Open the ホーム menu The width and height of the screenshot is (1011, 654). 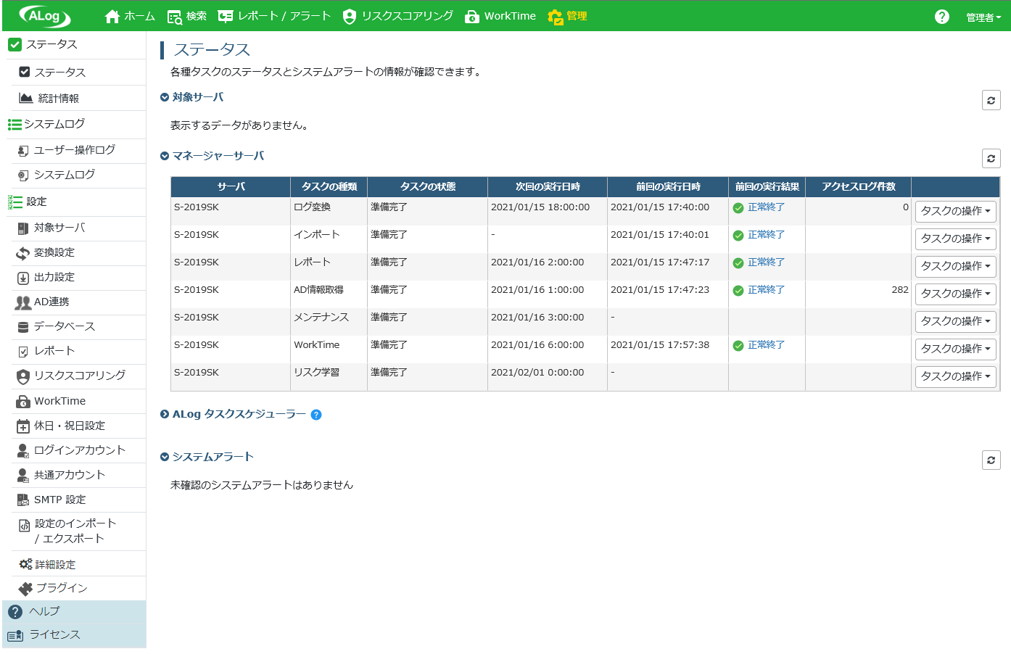click(130, 16)
